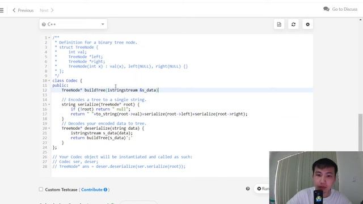
Task: Click the page vertical scrollbar thumb
Action: (361, 132)
